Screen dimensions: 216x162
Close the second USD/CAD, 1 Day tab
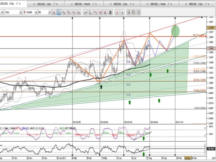[57, 4]
